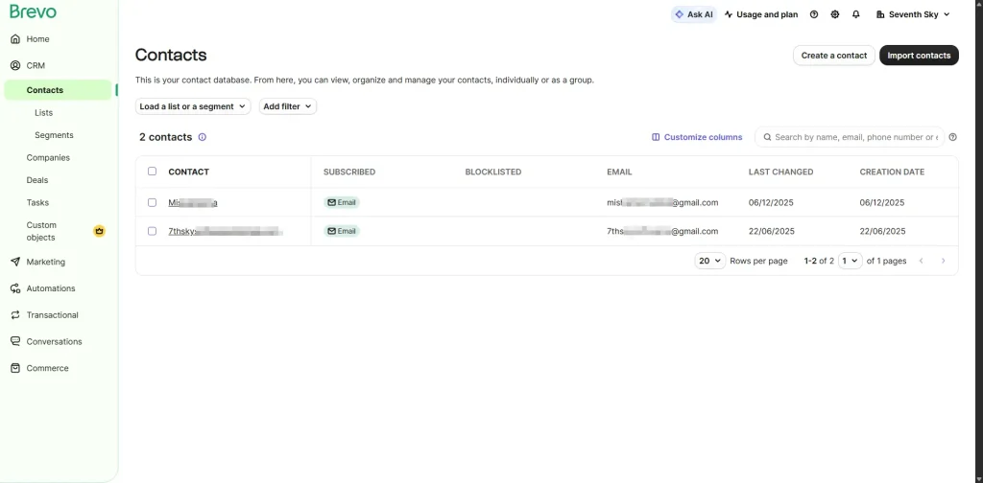This screenshot has height=483, width=983.
Task: Check the first contact row checkbox
Action: (152, 202)
